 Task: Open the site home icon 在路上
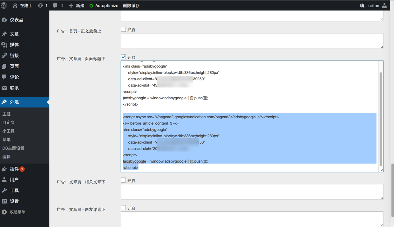(15, 5)
